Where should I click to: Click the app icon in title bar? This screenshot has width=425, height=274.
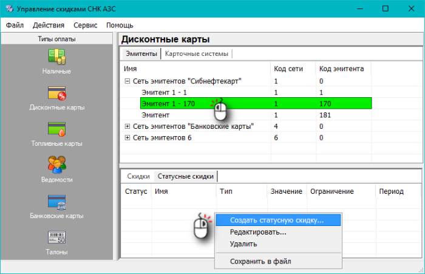tap(9, 9)
